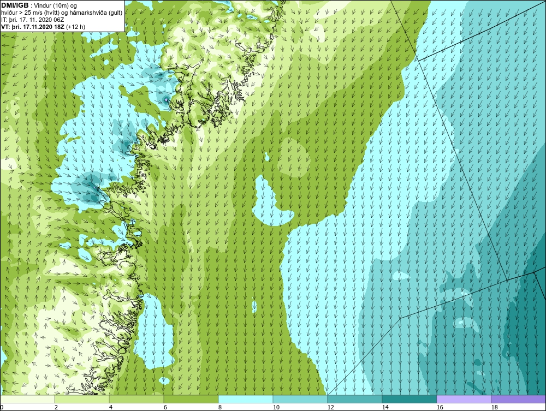Image resolution: width=546 pixels, height=411 pixels.
Task: Click the legend label '8'
Action: (x=220, y=407)
